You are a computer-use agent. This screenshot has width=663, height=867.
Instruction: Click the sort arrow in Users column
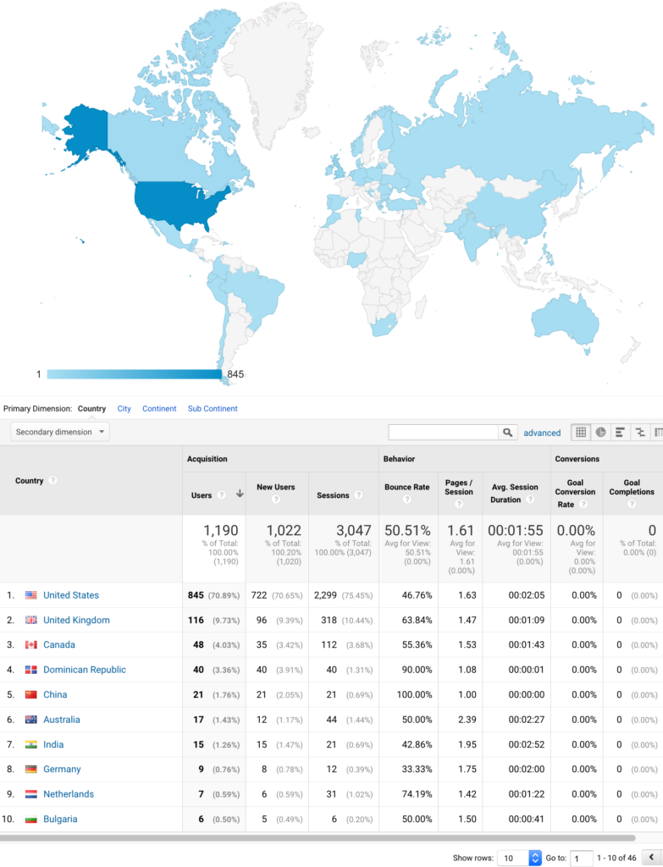[240, 494]
